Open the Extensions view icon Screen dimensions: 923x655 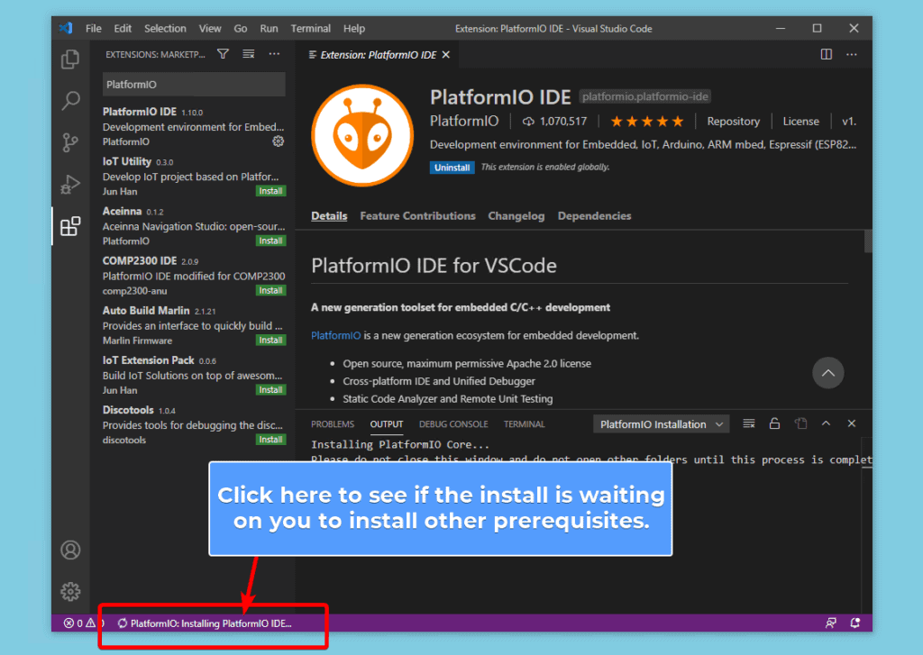(x=70, y=226)
